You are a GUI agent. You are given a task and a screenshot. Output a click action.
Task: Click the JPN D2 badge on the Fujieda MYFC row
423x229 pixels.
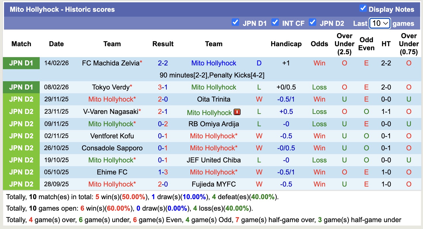pos(21,184)
